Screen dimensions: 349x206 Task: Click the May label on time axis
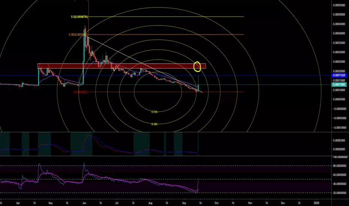51,203
